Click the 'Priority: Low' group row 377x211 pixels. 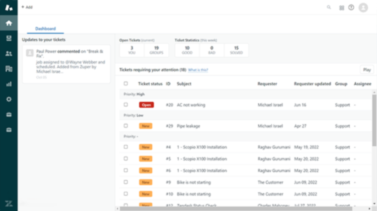coord(245,115)
